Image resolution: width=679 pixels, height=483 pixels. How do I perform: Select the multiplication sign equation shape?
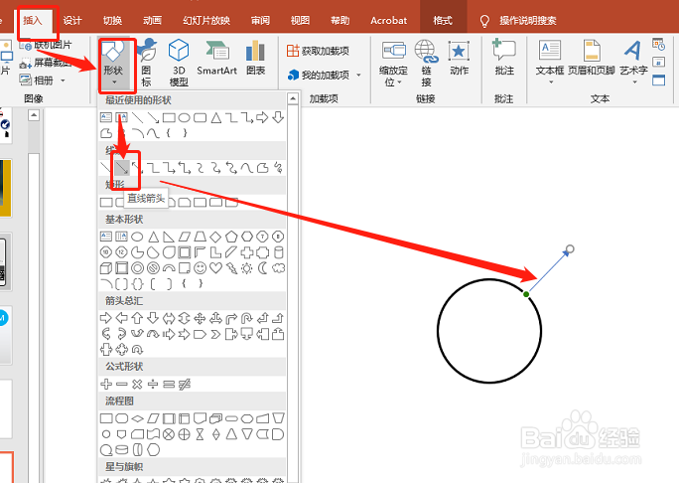coord(137,384)
